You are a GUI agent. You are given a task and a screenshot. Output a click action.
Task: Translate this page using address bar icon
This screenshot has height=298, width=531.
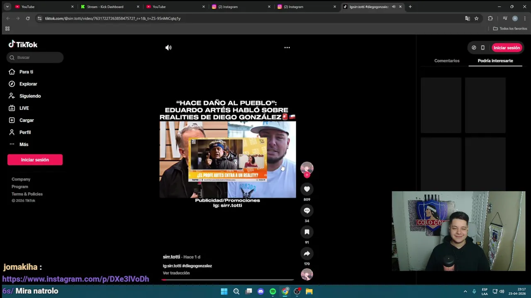(468, 18)
